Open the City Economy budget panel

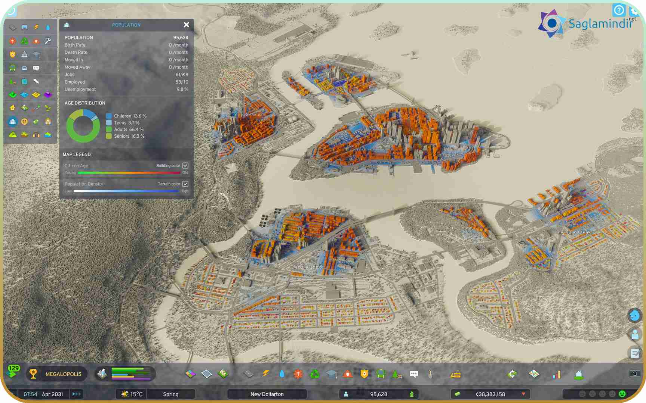point(513,374)
